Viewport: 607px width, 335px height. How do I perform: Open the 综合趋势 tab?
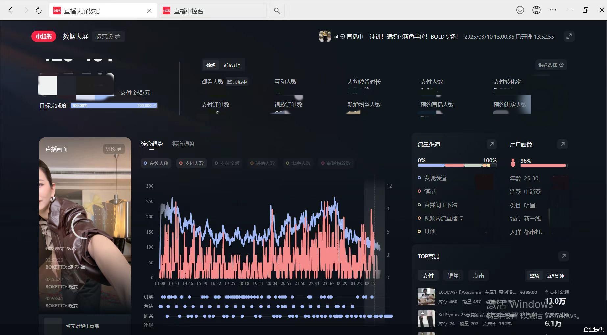tap(152, 144)
